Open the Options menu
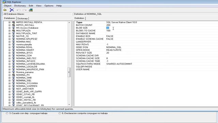 [x=49, y=6]
